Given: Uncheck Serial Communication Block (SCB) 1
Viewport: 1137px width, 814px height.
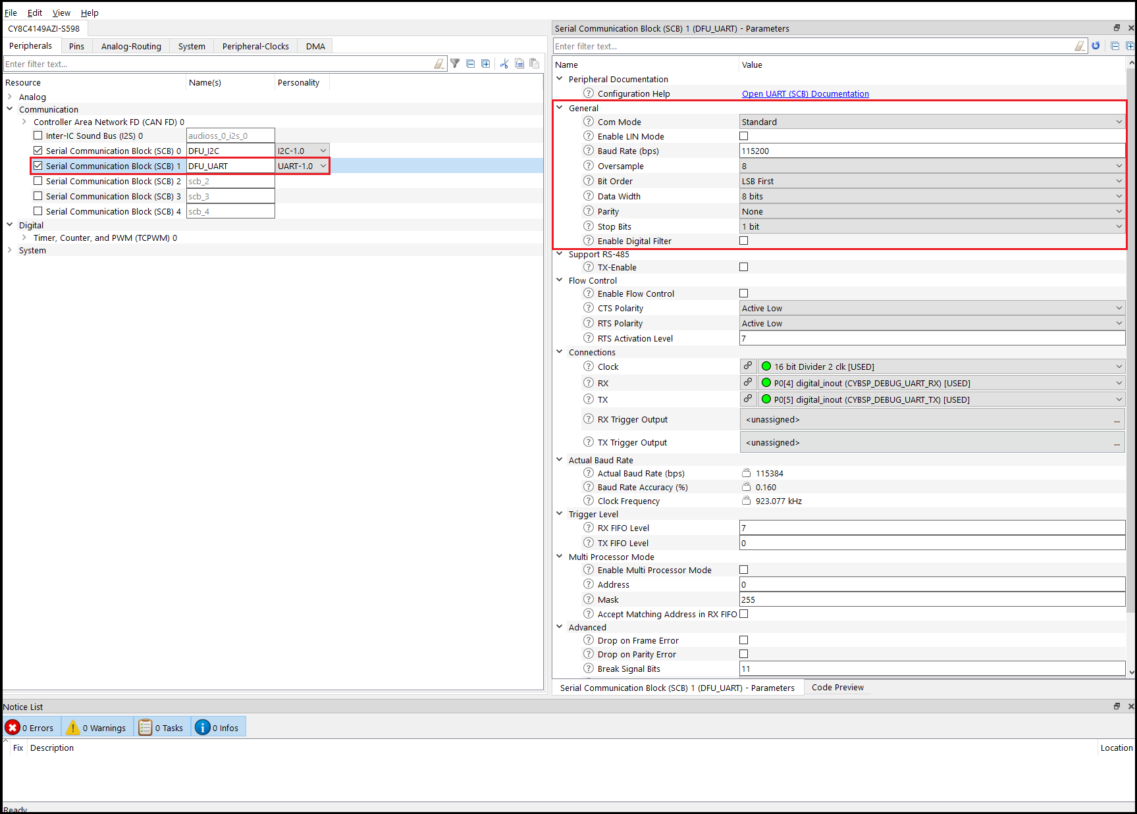Looking at the screenshot, I should (38, 166).
